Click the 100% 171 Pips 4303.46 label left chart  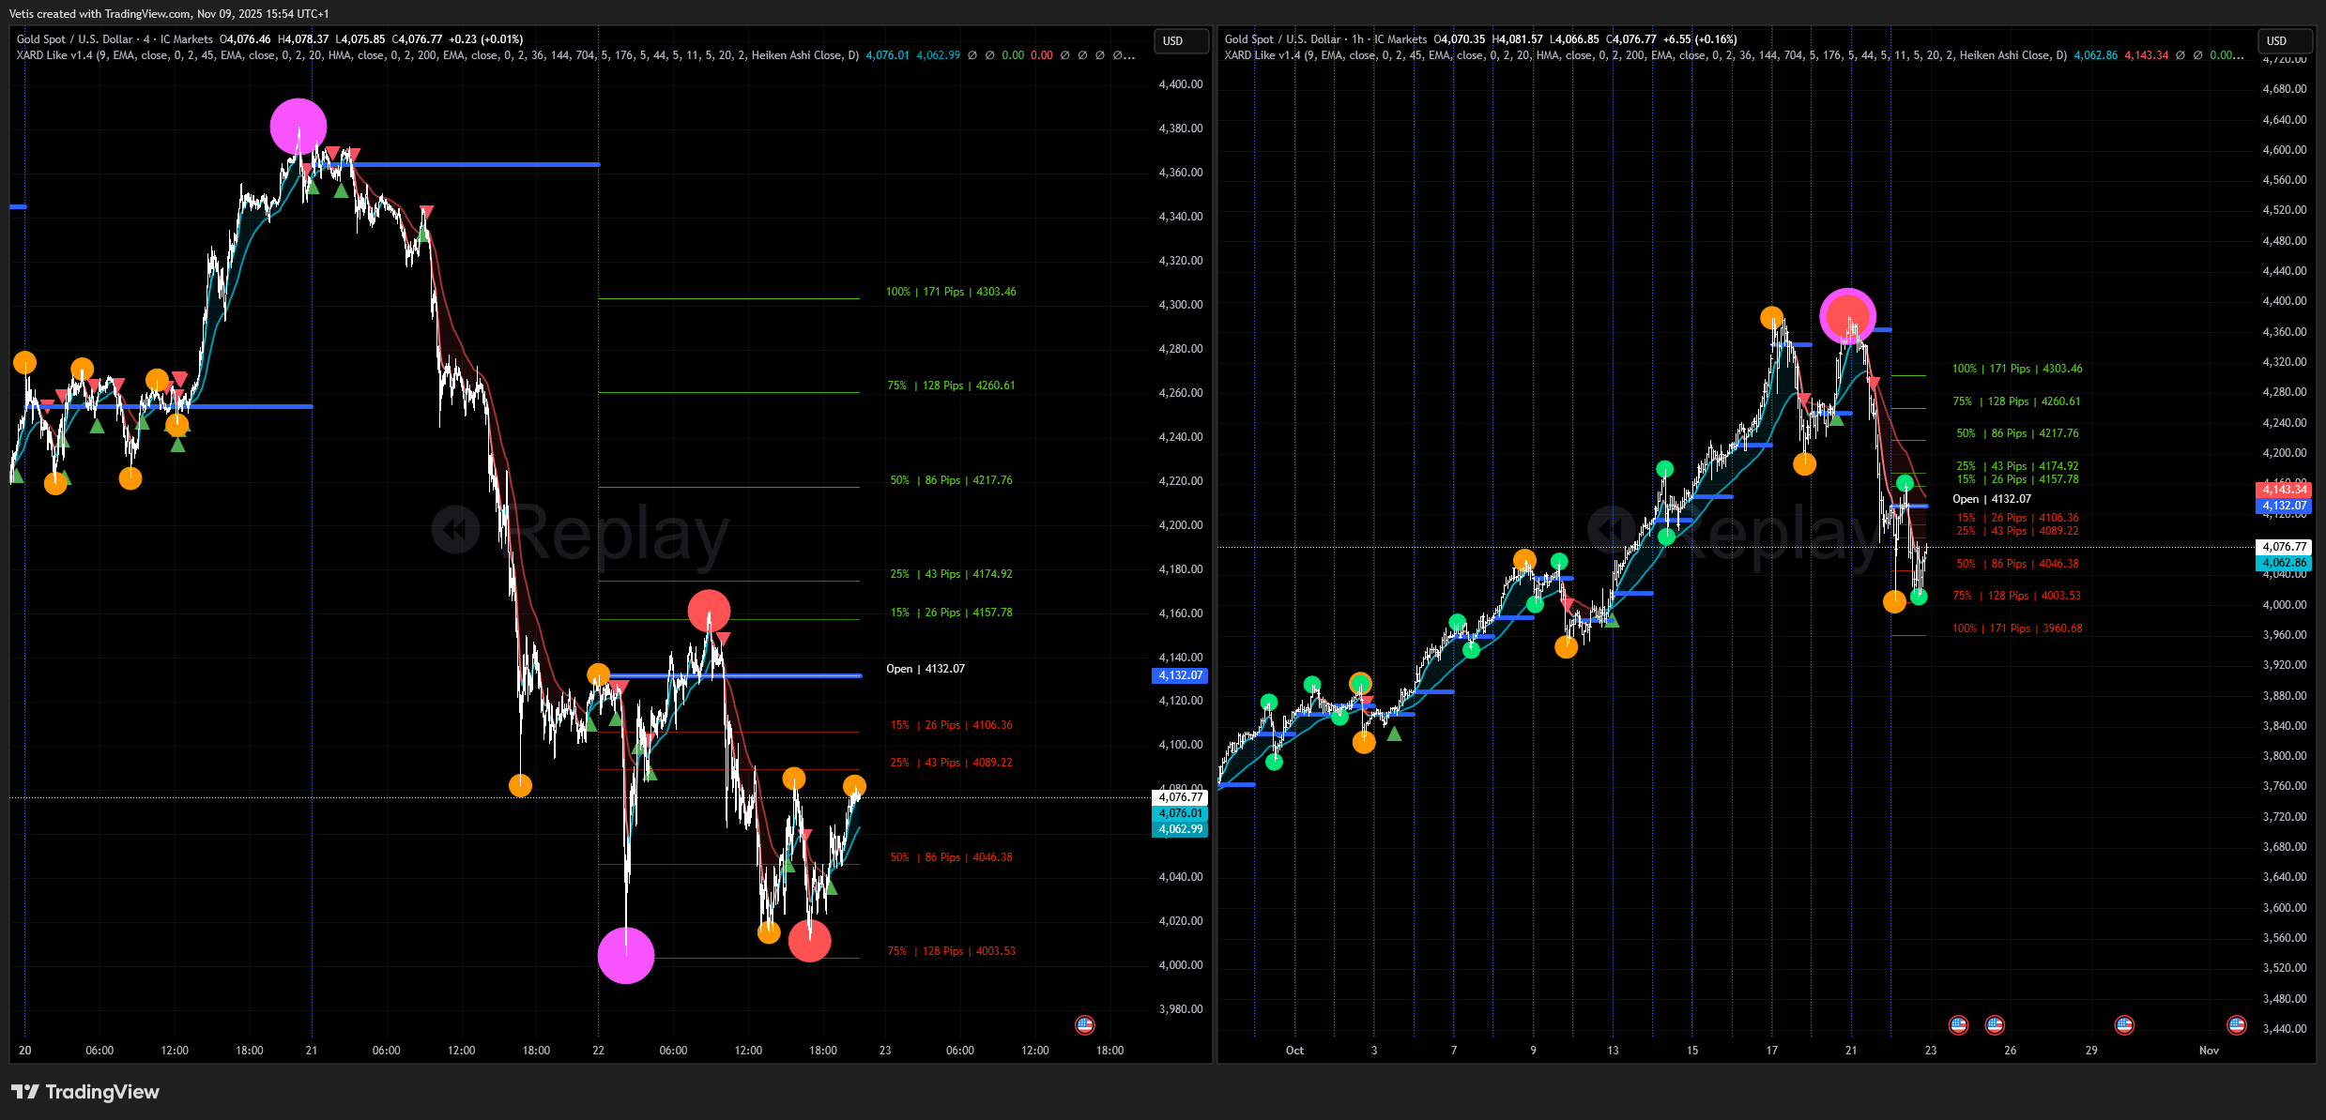click(950, 292)
